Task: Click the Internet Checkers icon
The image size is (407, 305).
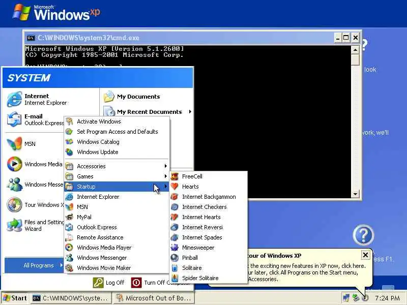Action: [x=175, y=207]
